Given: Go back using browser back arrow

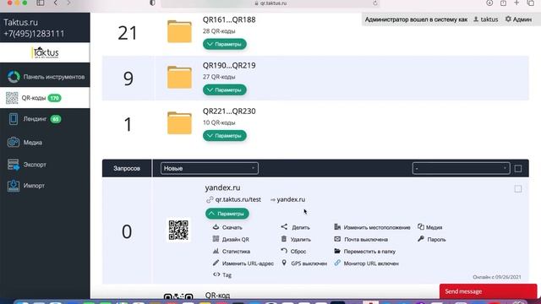Looking at the screenshot, I should click(x=56, y=3).
